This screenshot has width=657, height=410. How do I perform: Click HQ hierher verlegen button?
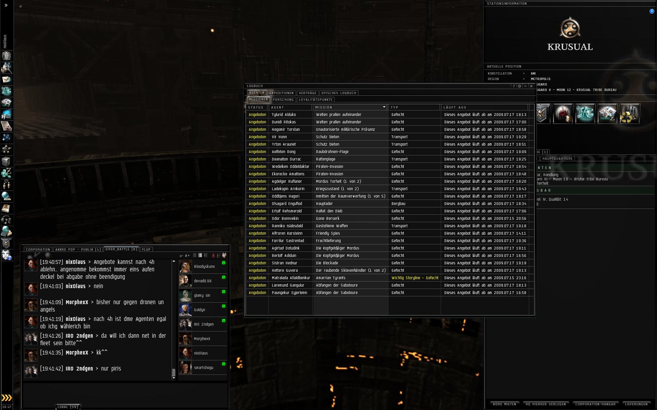(546, 404)
